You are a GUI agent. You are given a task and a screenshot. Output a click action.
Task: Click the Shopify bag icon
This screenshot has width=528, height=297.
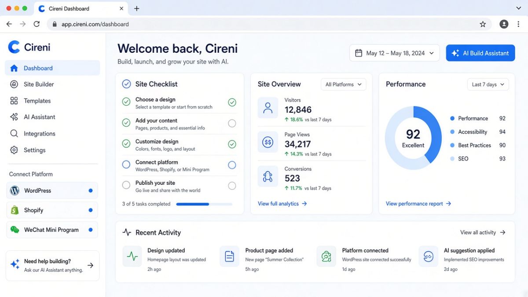pos(15,210)
